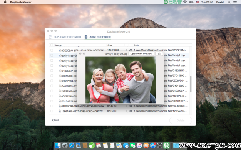Screen dimensions: 241x150
Task: Open the share button in the quick look panel
Action: 159,54
